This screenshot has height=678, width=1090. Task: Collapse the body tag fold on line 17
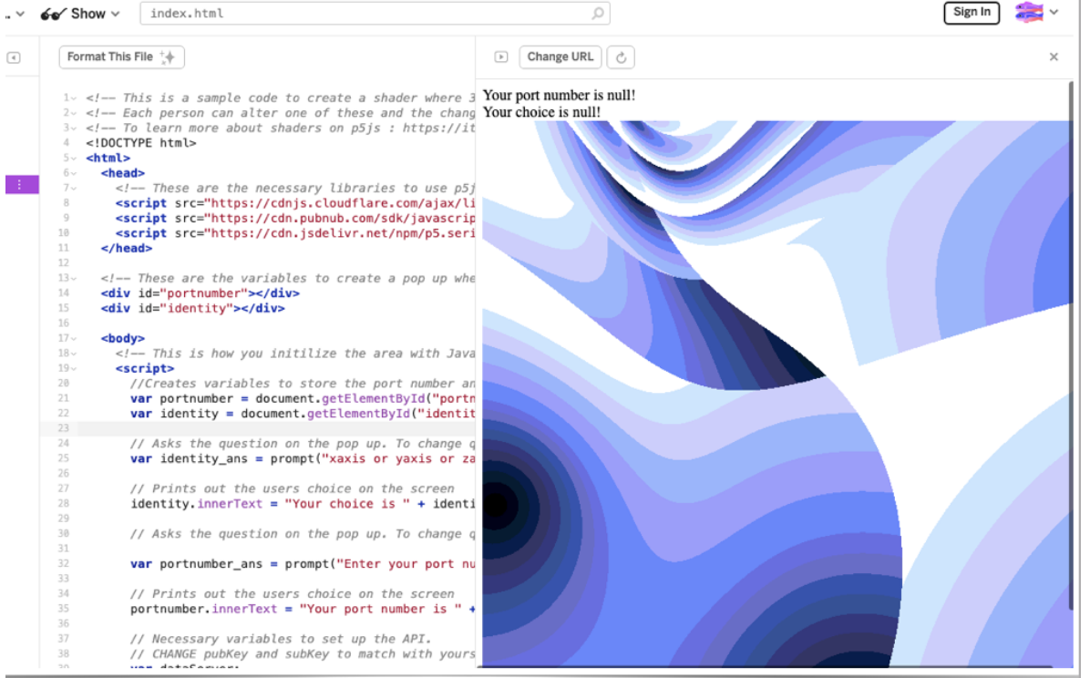pos(74,338)
